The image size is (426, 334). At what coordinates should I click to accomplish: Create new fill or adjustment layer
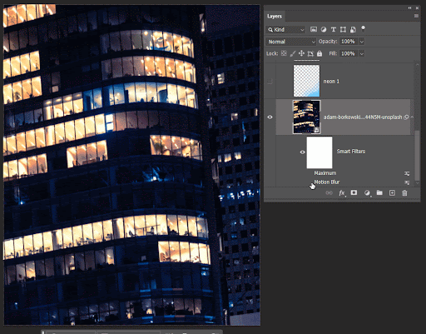click(367, 193)
